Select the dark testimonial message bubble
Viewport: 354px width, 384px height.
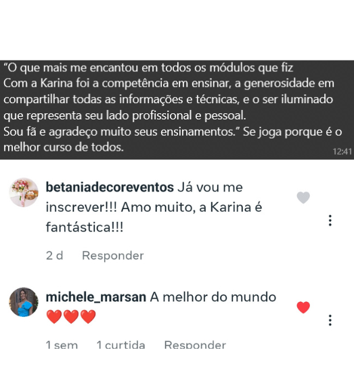click(177, 110)
